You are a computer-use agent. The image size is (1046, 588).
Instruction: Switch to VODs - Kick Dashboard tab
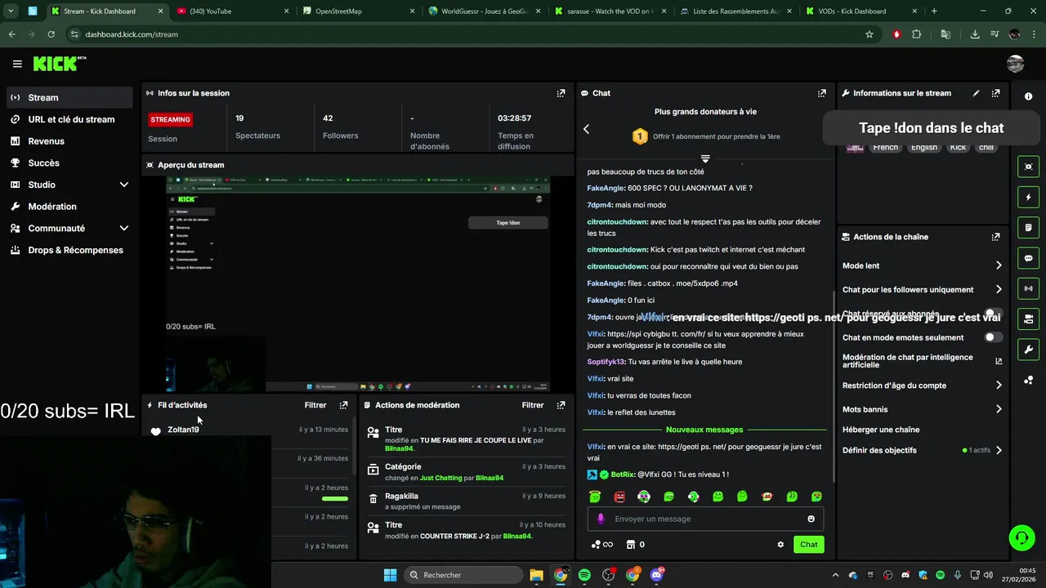pos(858,11)
